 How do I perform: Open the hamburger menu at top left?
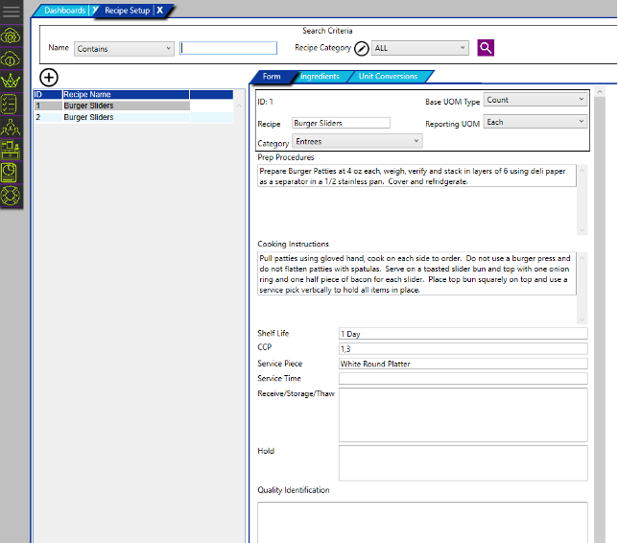pos(12,12)
